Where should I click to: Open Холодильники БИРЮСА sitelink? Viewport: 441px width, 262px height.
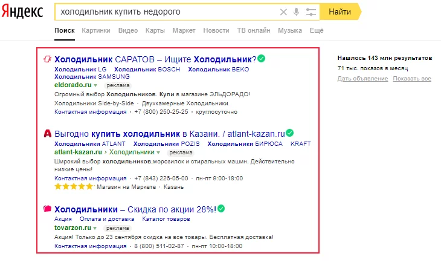coord(245,143)
